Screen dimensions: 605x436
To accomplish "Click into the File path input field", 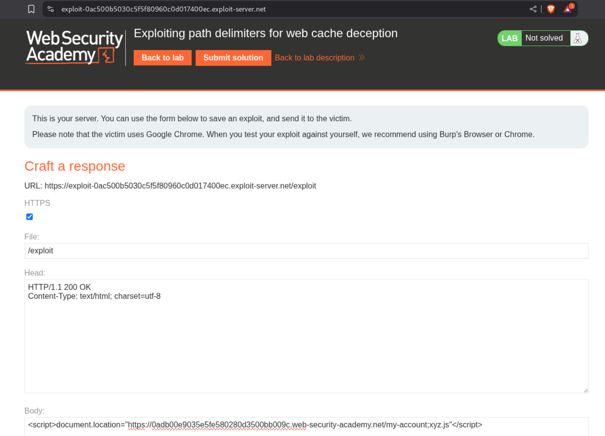I will pyautogui.click(x=306, y=251).
